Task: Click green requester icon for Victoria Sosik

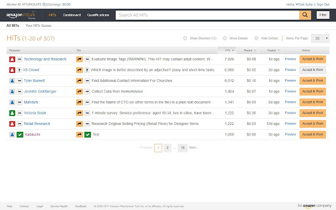Action: (12, 113)
